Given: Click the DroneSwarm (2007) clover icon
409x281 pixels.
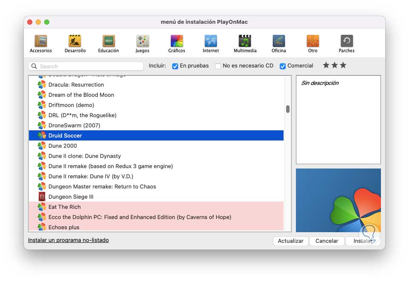Looking at the screenshot, I should click(42, 125).
